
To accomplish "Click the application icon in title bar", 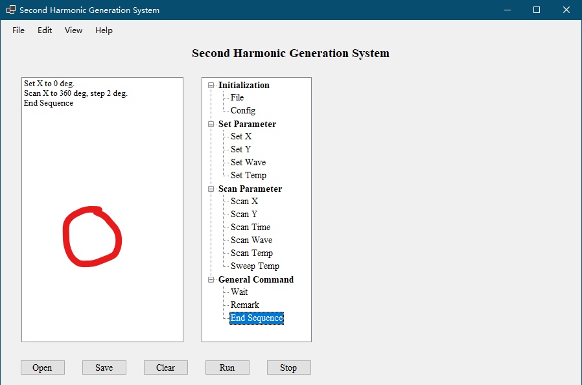I will [11, 10].
